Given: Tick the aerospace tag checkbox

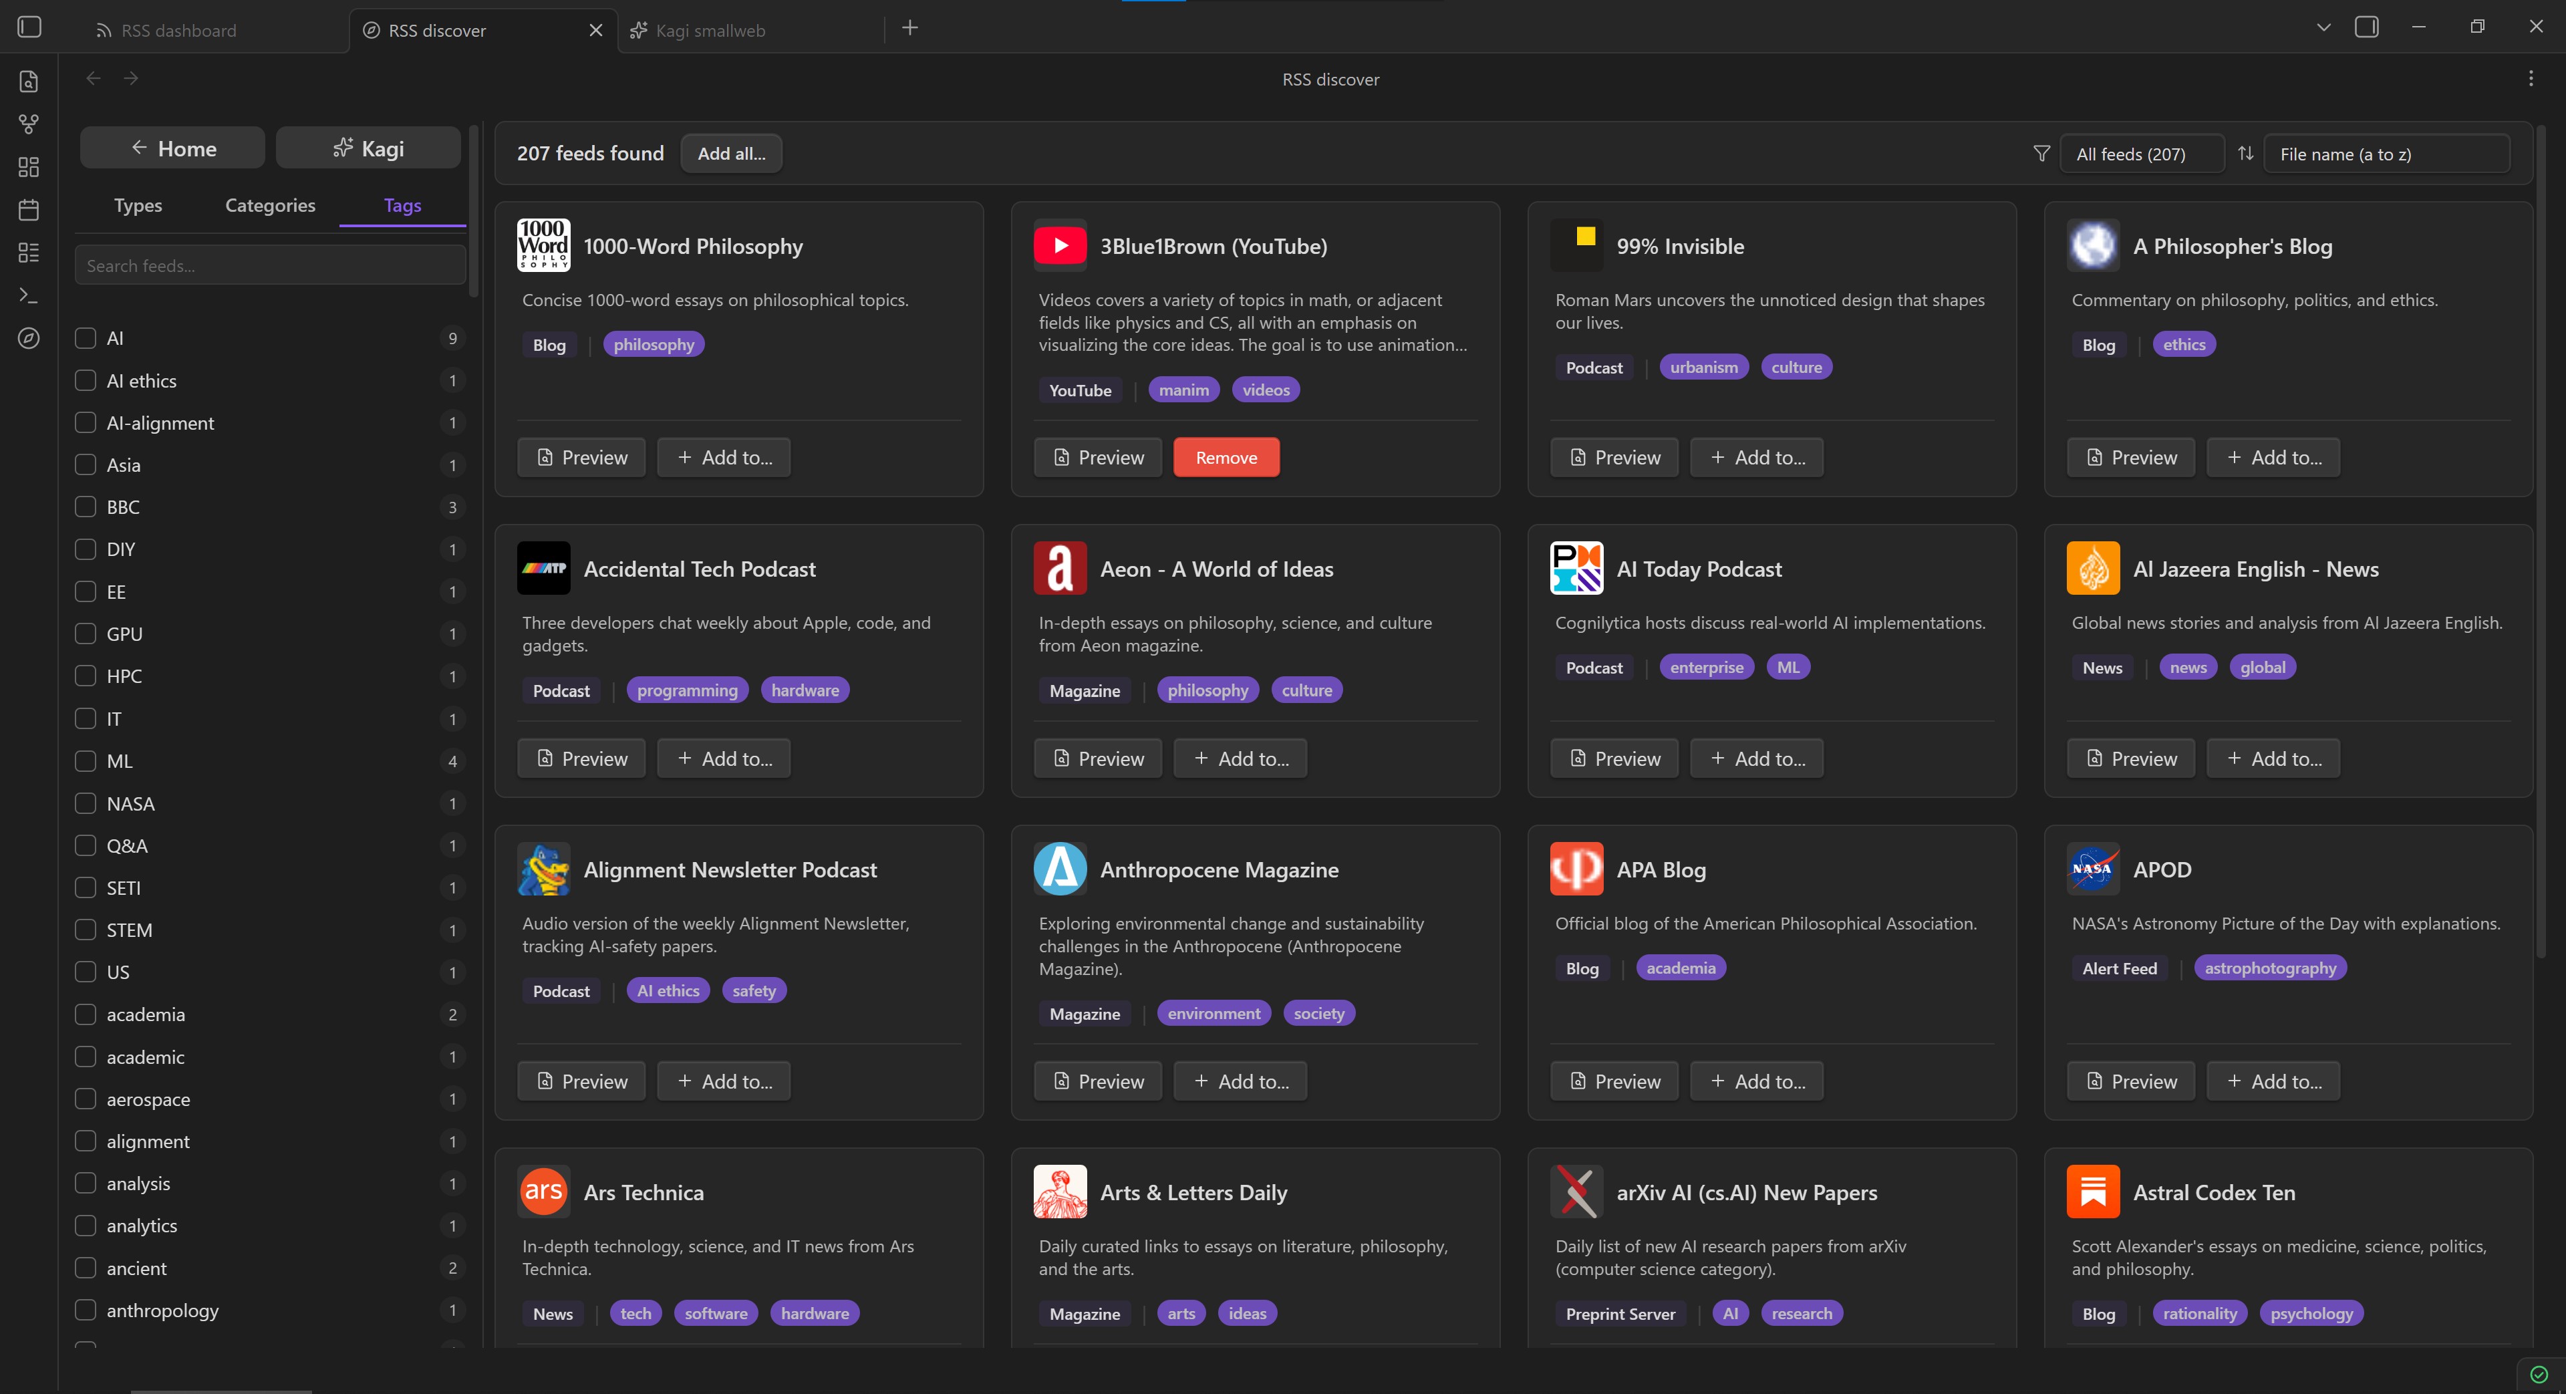Looking at the screenshot, I should tap(86, 1099).
